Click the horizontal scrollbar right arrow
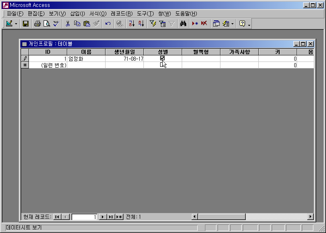 pos(311,217)
